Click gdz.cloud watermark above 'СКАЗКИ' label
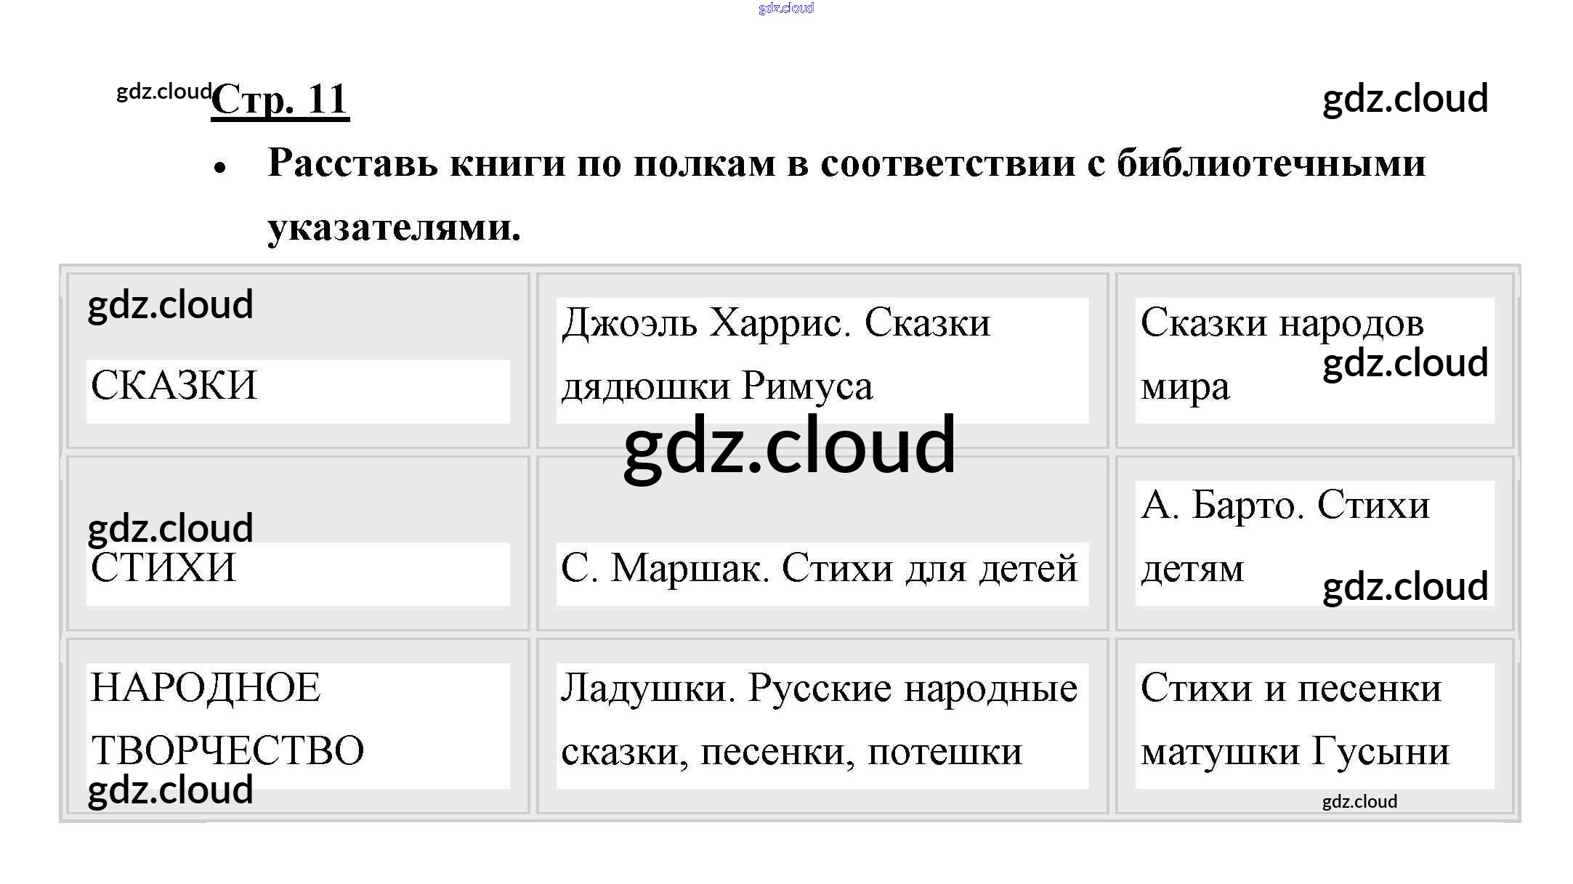 170,304
